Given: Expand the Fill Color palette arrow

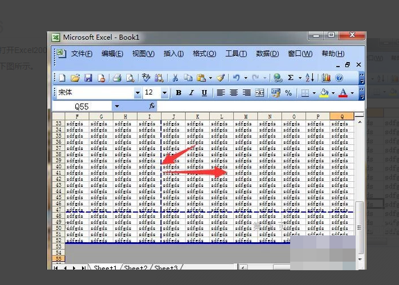Looking at the screenshot, I should (x=333, y=93).
